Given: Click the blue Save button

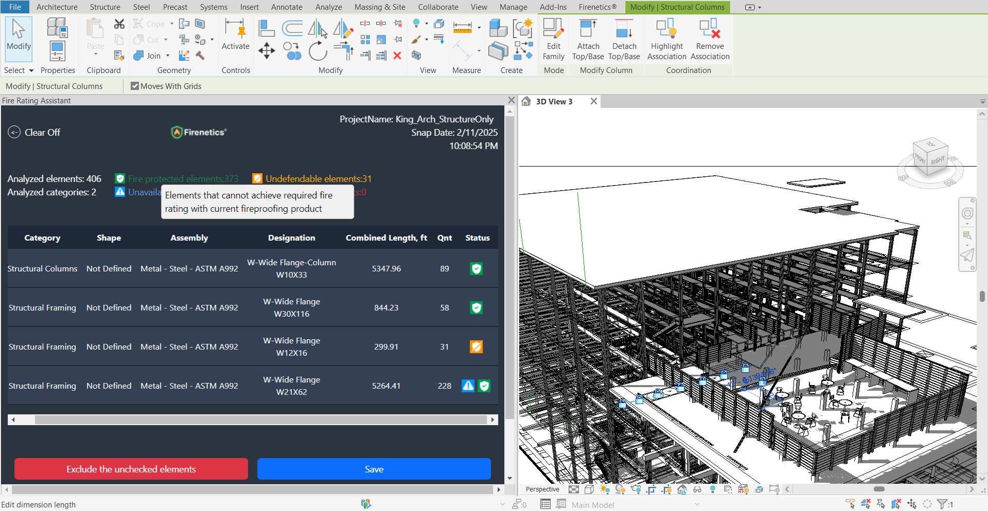Looking at the screenshot, I should click(x=374, y=469).
